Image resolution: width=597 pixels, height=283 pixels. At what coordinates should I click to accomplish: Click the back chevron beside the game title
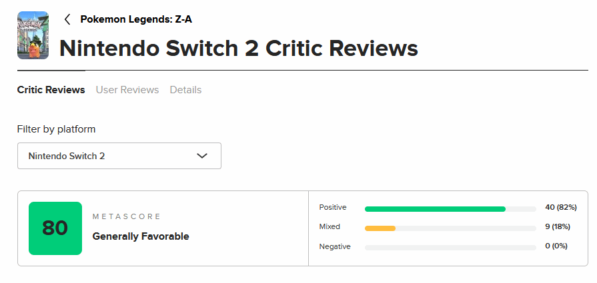(x=67, y=19)
